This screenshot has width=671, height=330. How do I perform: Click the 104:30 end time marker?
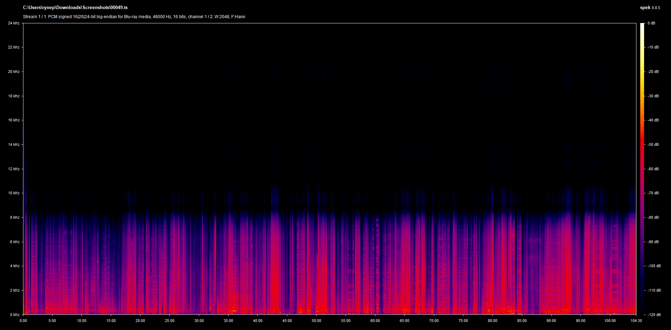[x=636, y=321]
